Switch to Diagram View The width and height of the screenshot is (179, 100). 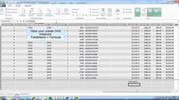(x=143, y=12)
